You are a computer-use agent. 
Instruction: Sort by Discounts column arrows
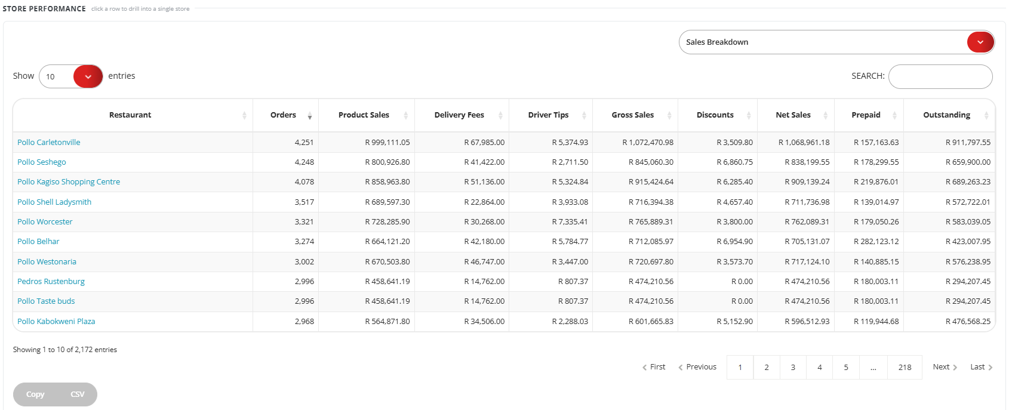pos(749,116)
